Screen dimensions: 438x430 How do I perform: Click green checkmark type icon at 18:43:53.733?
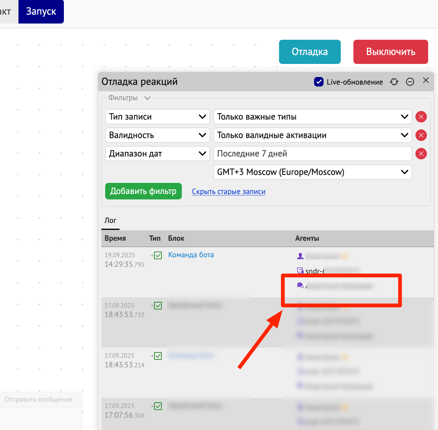tap(158, 306)
